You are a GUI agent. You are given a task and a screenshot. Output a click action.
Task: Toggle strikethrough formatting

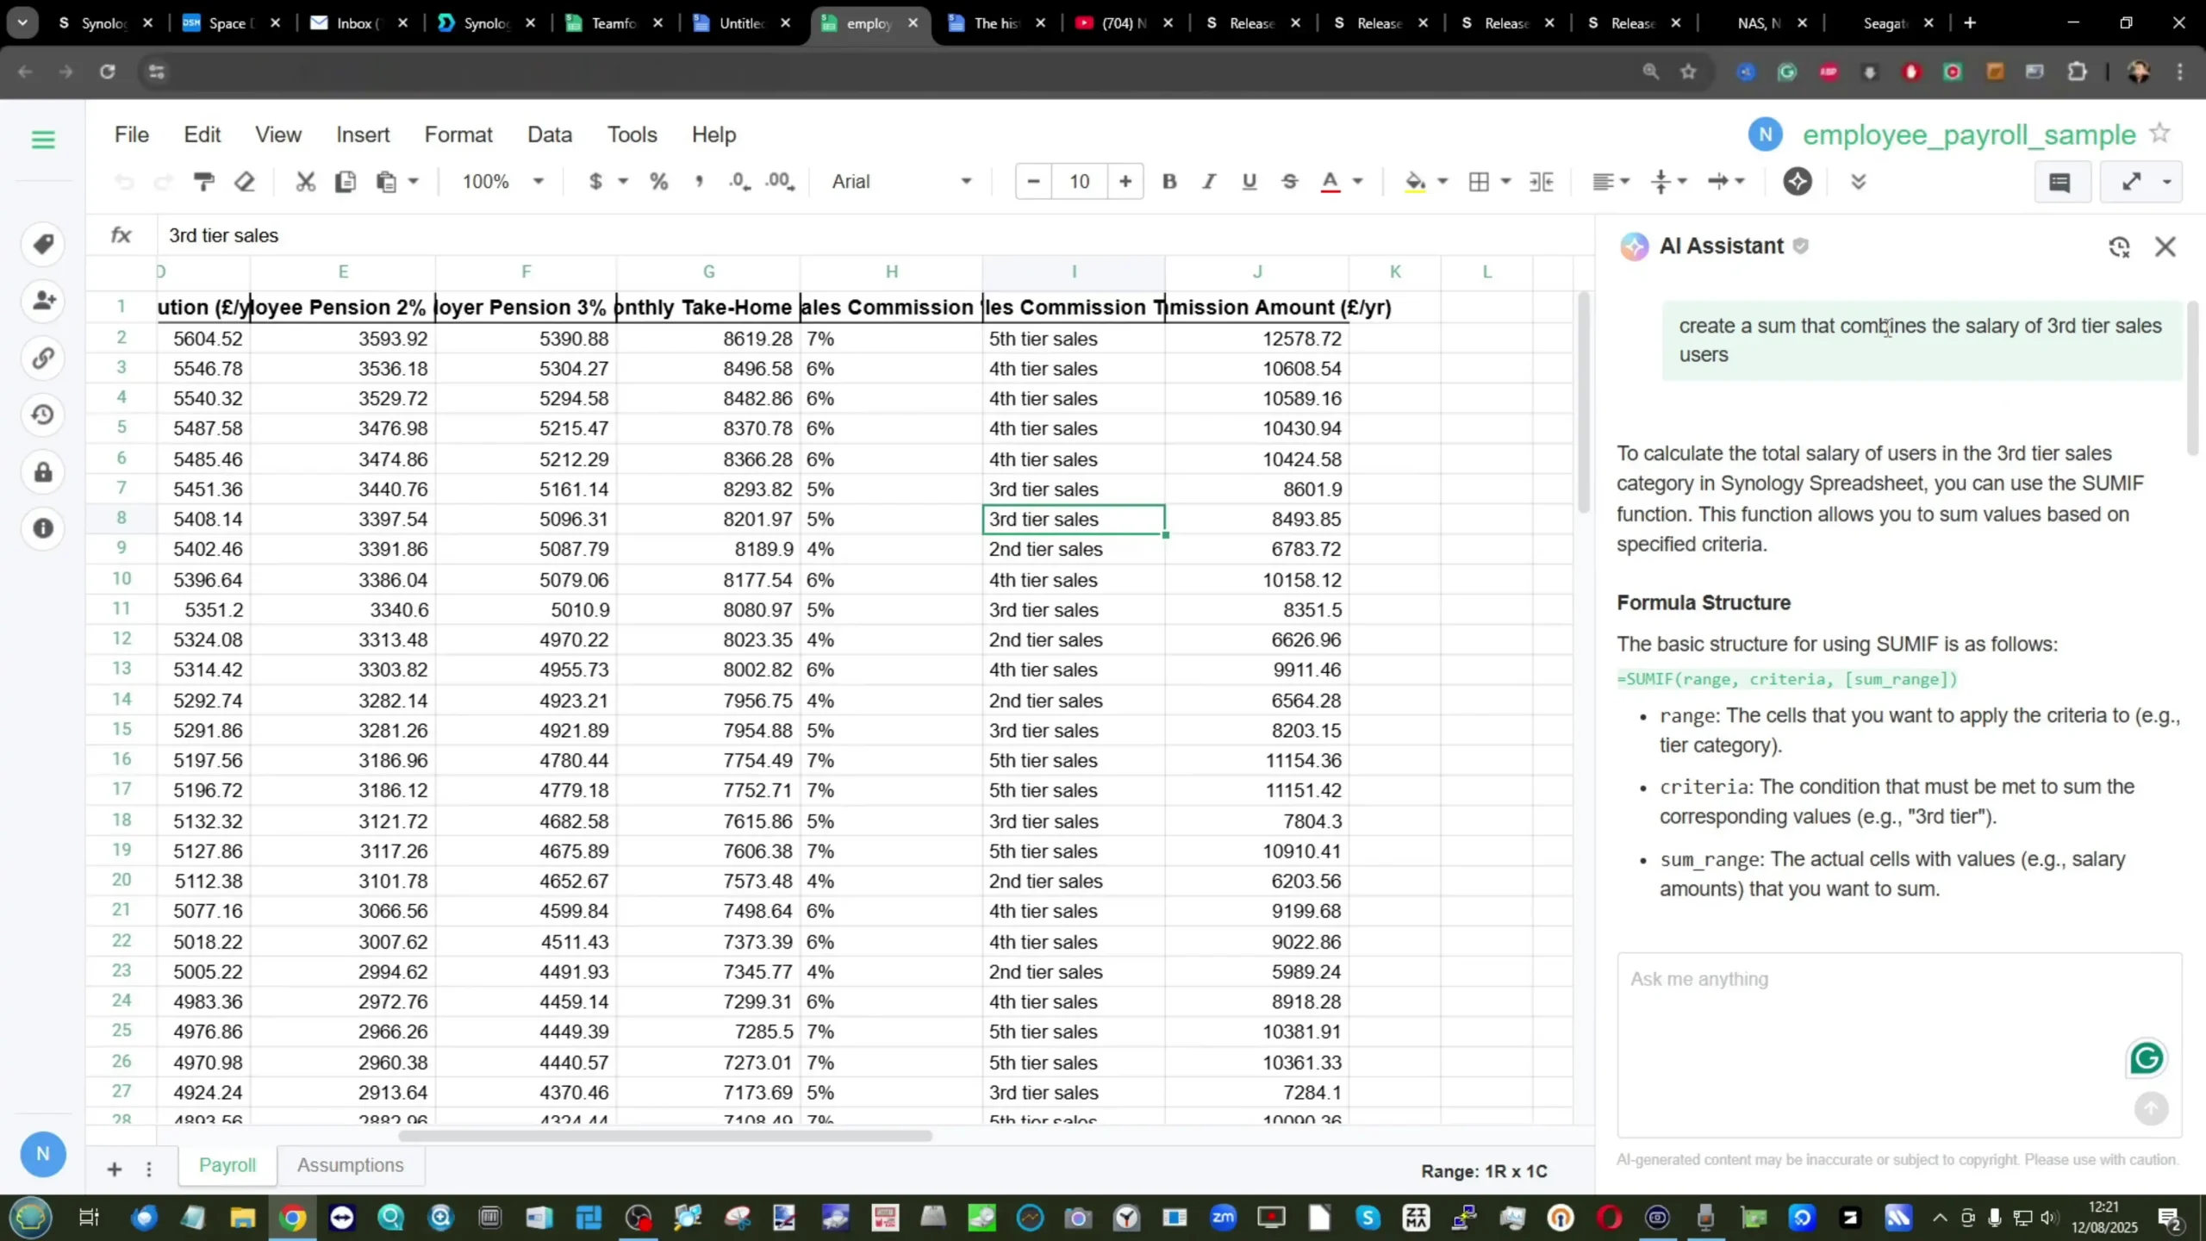click(x=1290, y=181)
